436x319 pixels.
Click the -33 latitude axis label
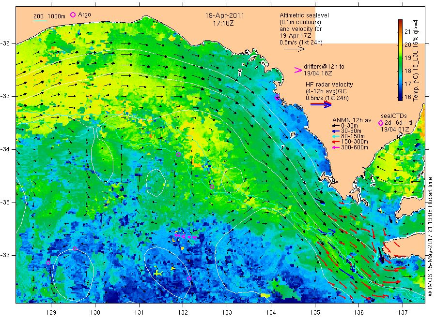tap(5, 96)
